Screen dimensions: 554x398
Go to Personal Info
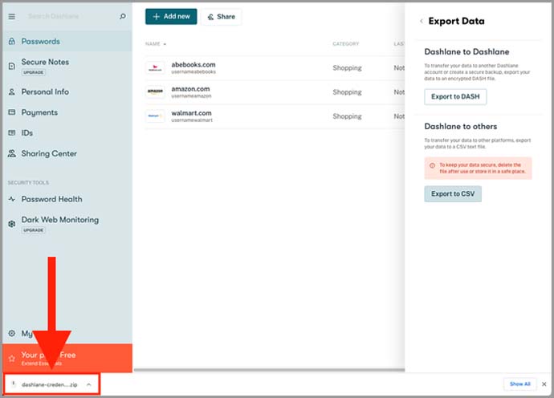pos(67,91)
